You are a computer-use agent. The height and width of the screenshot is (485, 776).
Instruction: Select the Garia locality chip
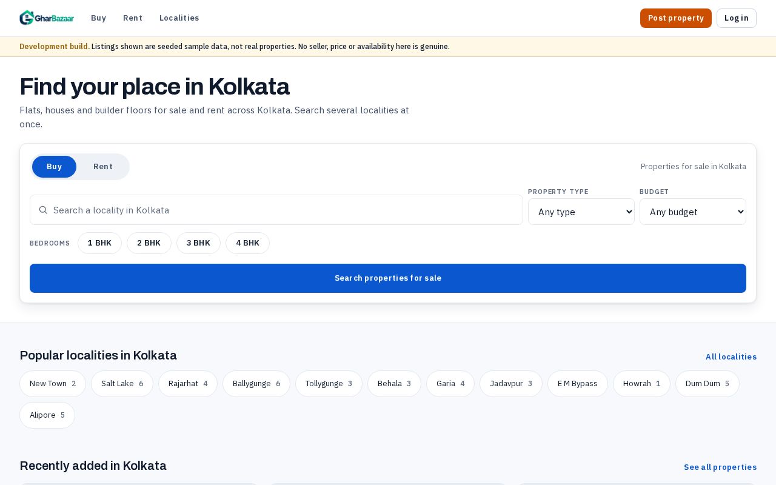[x=450, y=384]
